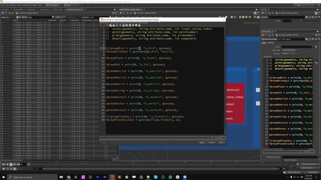Open the Edit menu
Image resolution: width=321 pixels, height=180 pixels.
point(8,5)
